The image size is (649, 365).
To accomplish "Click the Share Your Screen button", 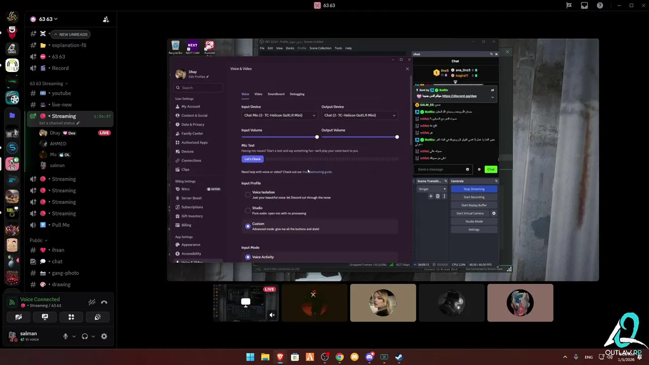I will click(45, 317).
